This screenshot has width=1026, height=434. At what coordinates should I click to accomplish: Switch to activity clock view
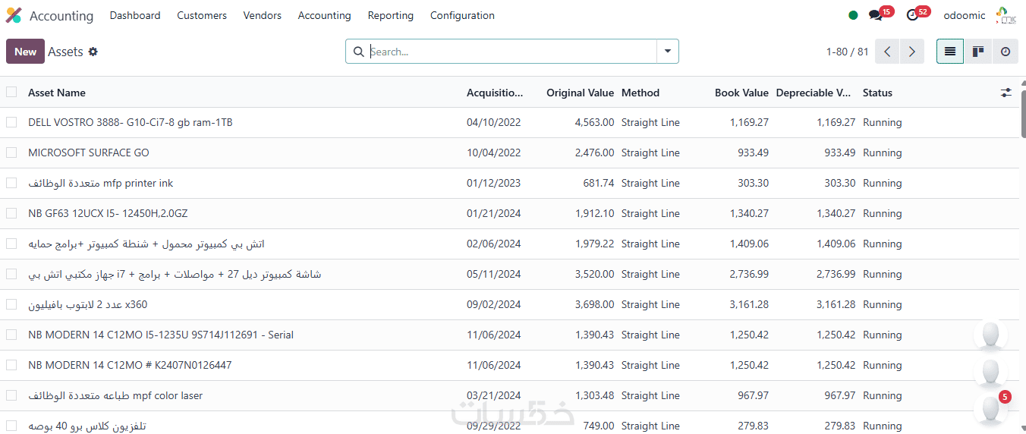1006,52
